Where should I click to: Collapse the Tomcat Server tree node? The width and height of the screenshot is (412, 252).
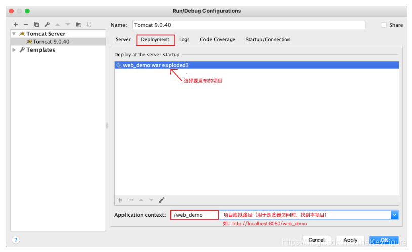[x=14, y=34]
